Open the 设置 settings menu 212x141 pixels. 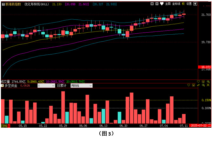coord(189,4)
